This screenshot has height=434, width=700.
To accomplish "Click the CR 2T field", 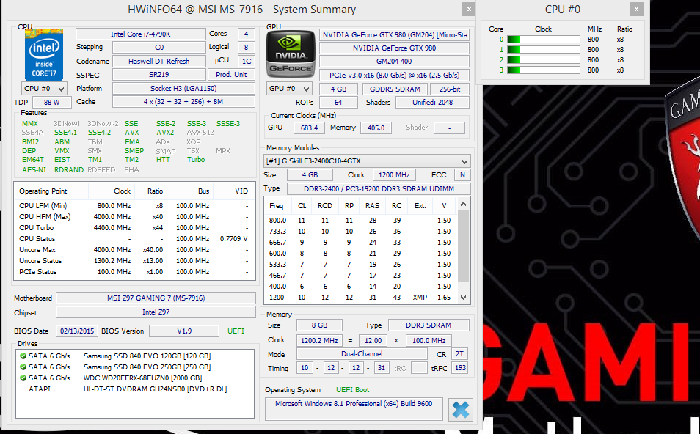I will [460, 354].
